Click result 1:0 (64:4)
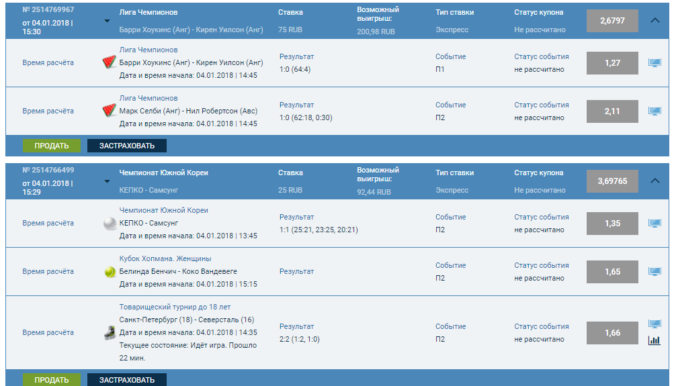Screen dimensions: 674x386 pyautogui.click(x=295, y=70)
